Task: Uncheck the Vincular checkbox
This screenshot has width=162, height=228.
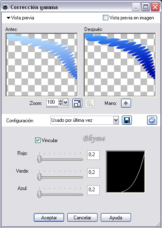Action: [38, 140]
